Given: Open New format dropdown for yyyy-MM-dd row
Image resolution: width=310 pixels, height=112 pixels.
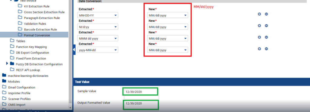Looking at the screenshot, I should [168, 50].
